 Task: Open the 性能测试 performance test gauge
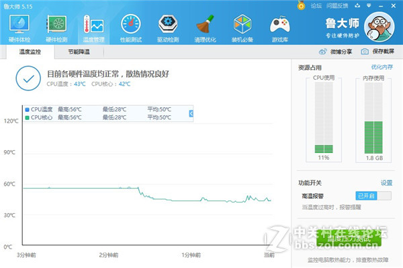coord(131,28)
